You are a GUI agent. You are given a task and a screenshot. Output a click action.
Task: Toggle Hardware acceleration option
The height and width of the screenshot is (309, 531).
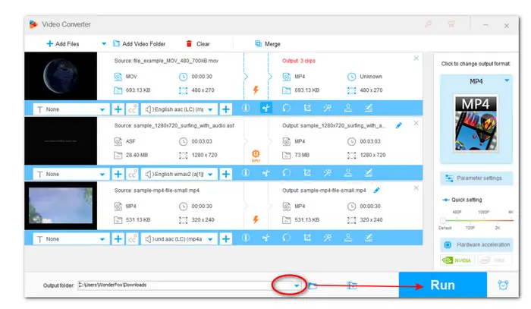point(476,244)
